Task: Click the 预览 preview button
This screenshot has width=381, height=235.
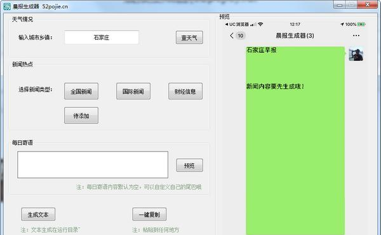Action: coord(189,165)
